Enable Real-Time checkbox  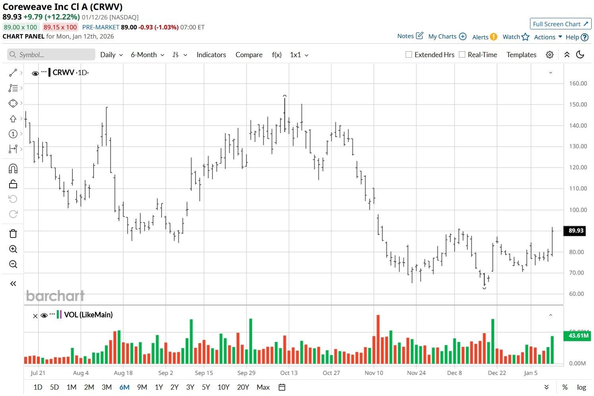(x=462, y=54)
